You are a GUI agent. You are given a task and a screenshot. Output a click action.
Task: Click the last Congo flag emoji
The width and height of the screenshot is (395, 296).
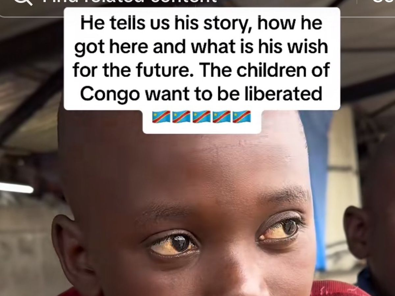click(242, 117)
